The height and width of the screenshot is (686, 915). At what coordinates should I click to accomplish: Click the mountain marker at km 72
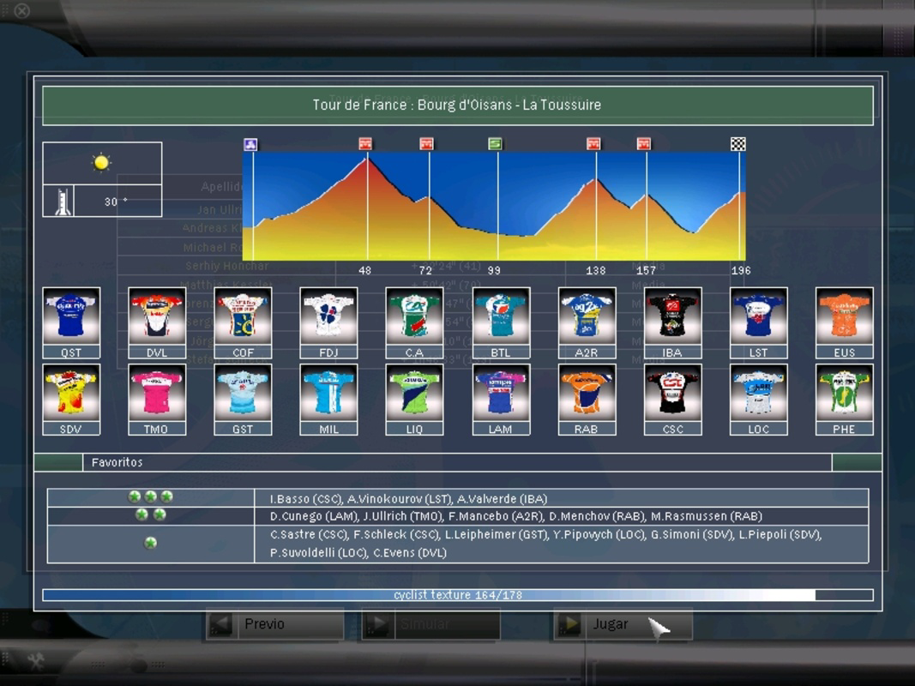click(x=426, y=143)
